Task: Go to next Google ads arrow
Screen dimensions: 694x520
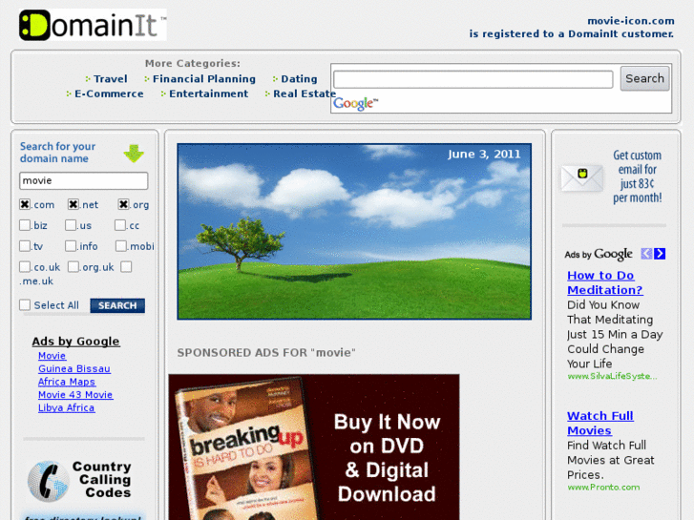Action: pos(660,254)
